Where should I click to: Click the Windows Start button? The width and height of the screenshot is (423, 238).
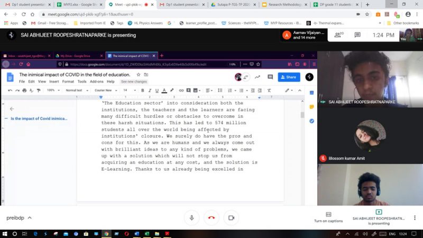(x=5, y=233)
